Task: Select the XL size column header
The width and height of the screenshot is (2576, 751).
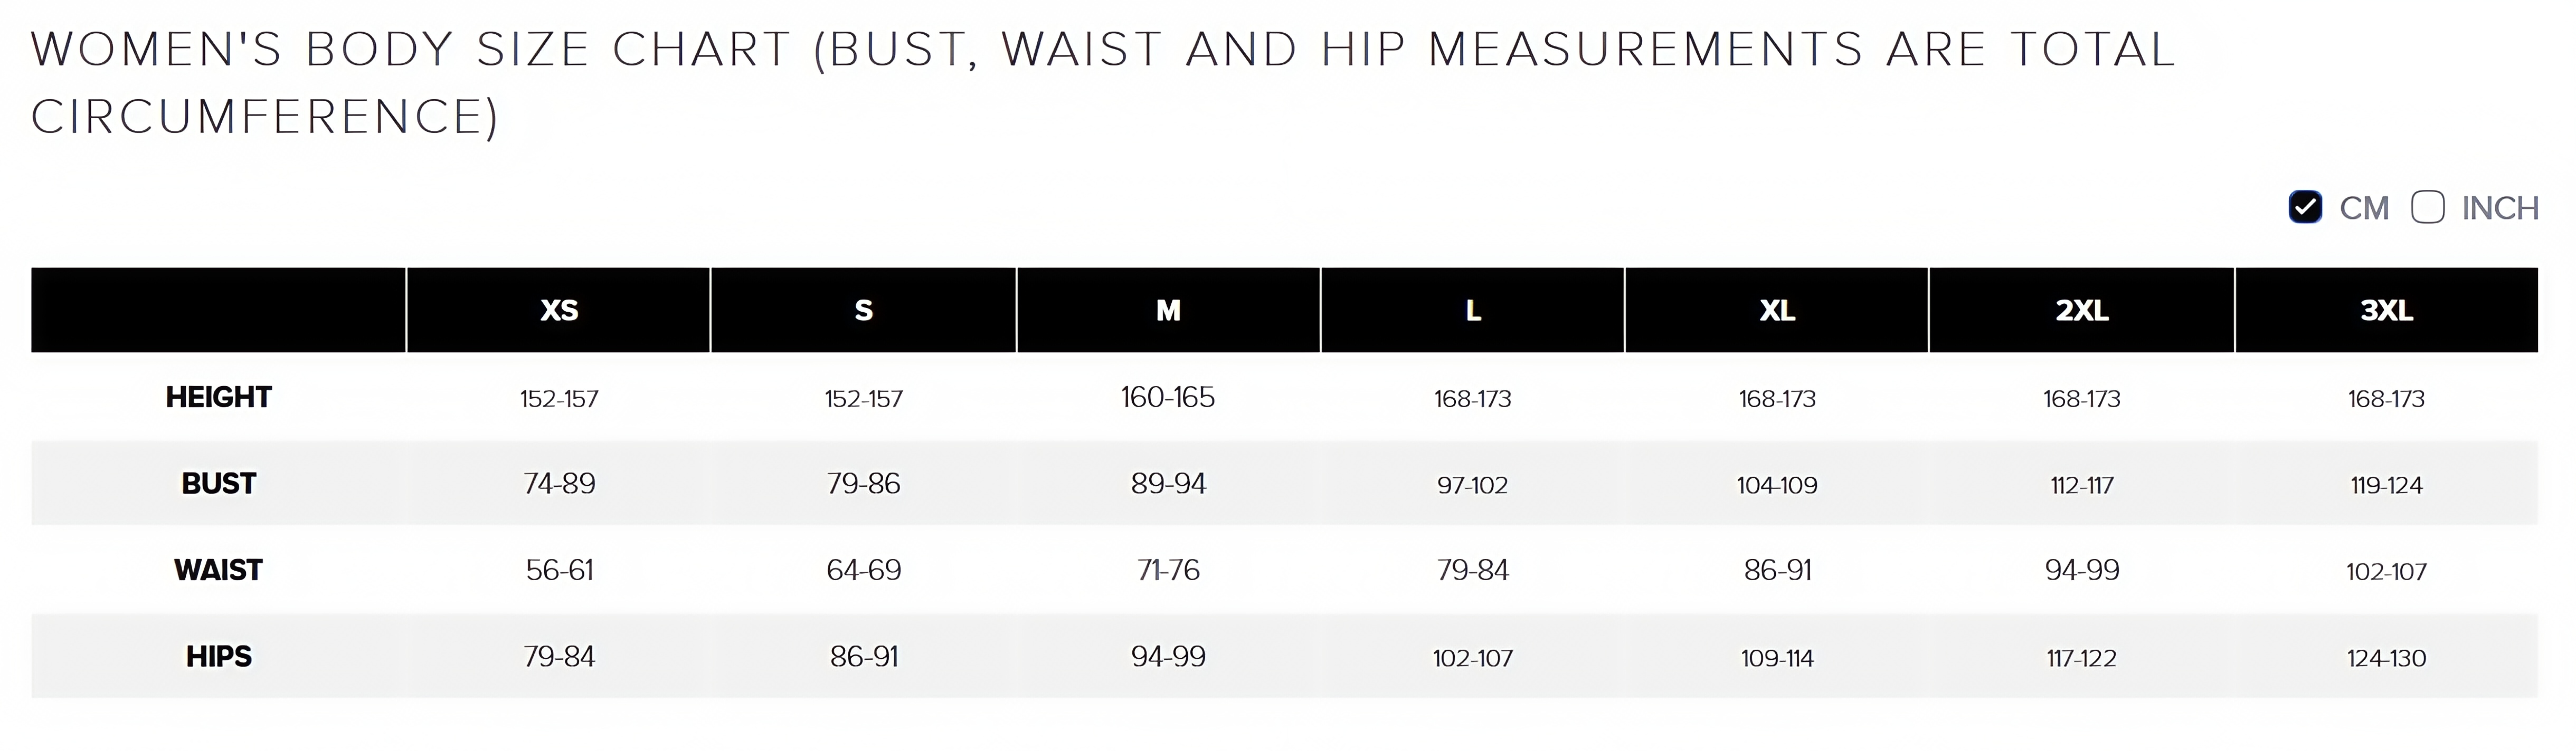Action: [1777, 311]
